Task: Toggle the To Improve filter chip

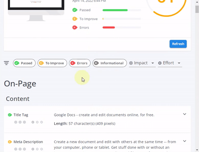Action: pos(52,63)
